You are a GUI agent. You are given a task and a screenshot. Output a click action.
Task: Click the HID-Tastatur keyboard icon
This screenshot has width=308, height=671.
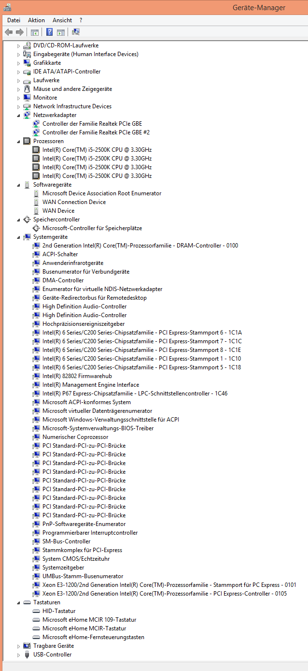tap(36, 611)
